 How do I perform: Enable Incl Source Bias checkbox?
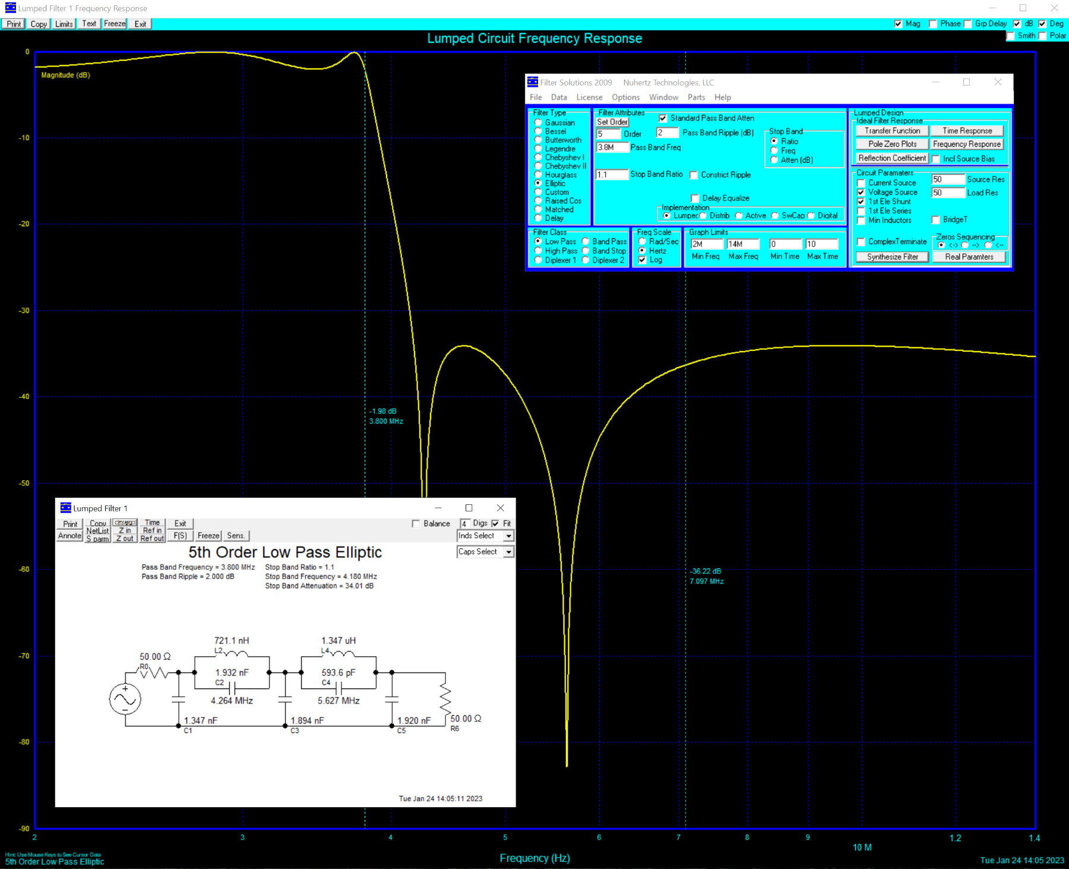point(936,159)
